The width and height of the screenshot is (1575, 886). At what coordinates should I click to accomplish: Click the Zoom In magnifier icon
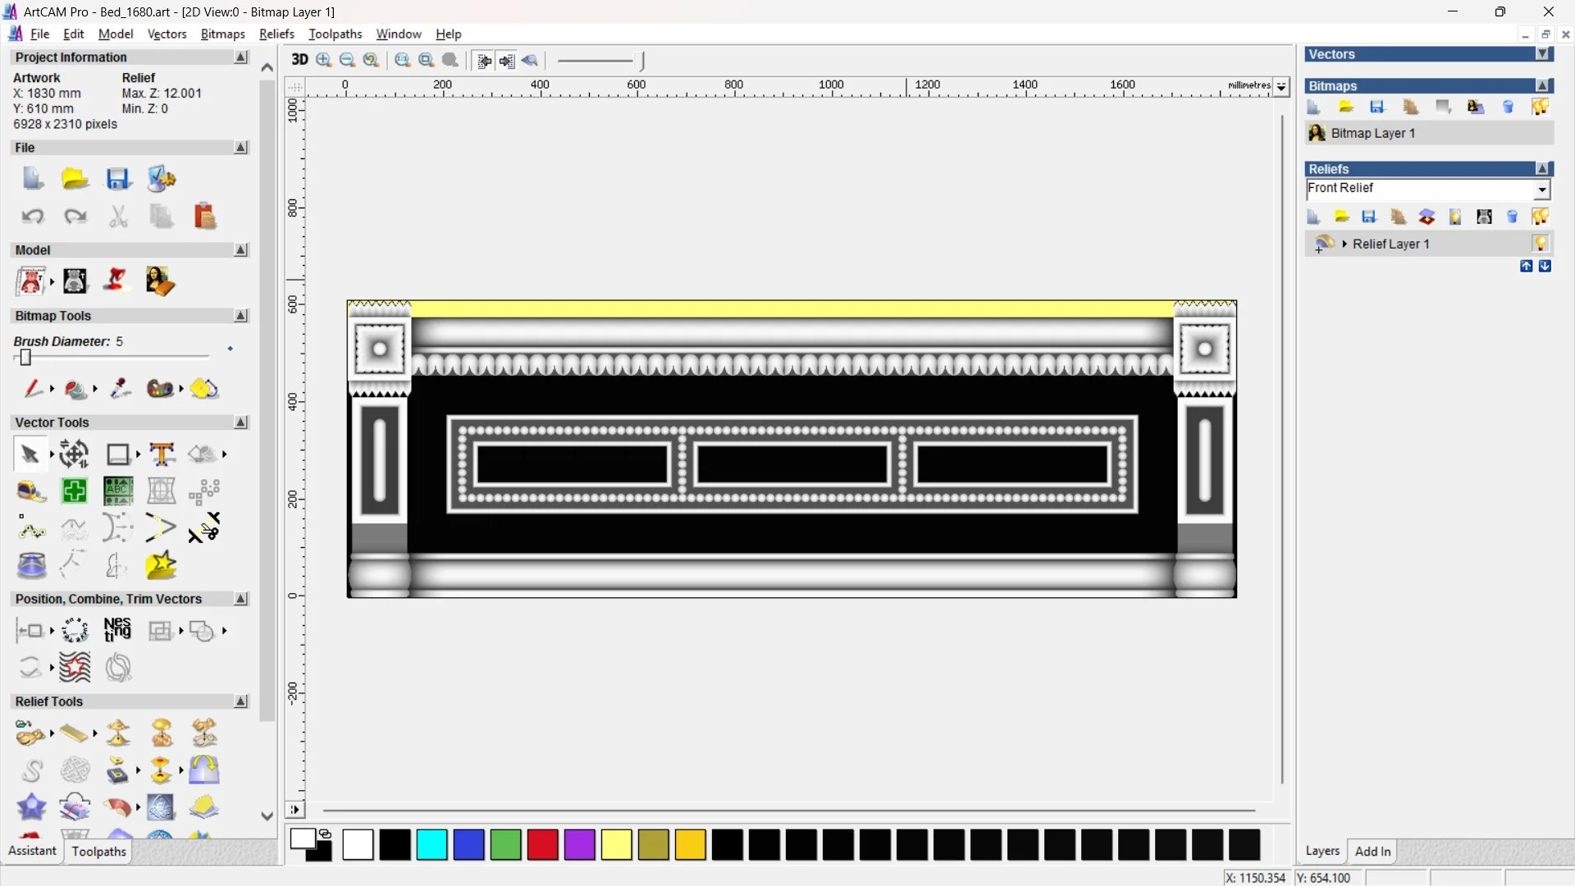point(324,60)
